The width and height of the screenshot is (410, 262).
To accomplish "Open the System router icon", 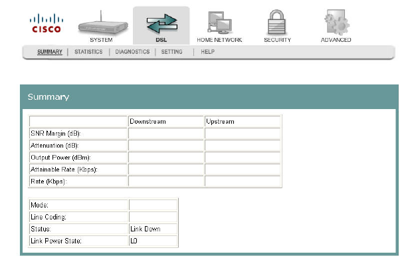I will point(103,23).
